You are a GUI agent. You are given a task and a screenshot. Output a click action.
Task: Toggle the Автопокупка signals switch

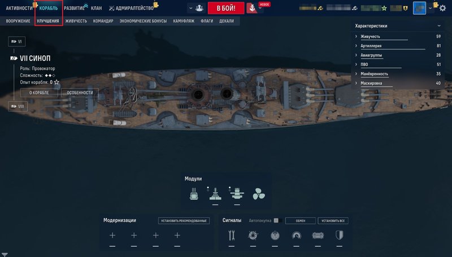[x=277, y=220]
